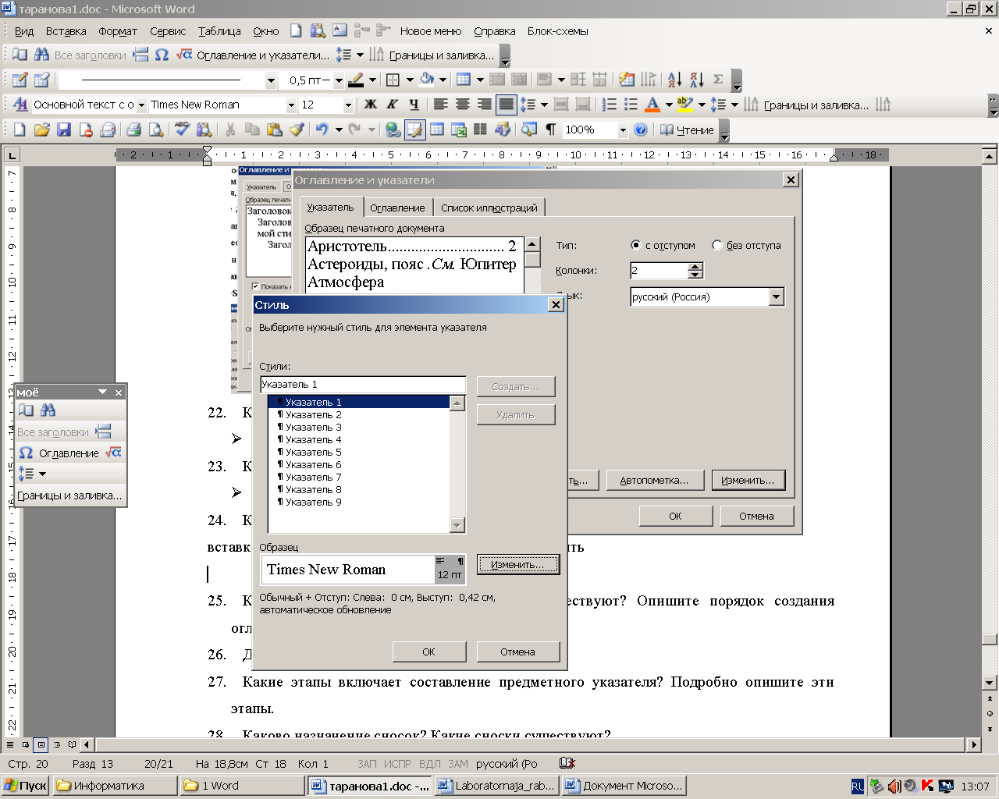999x799 pixels.
Task: Switch to the Оглавление tab
Action: 397,208
